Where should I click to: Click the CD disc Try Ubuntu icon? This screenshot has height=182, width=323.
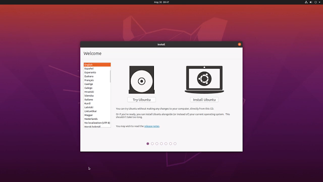(141, 80)
